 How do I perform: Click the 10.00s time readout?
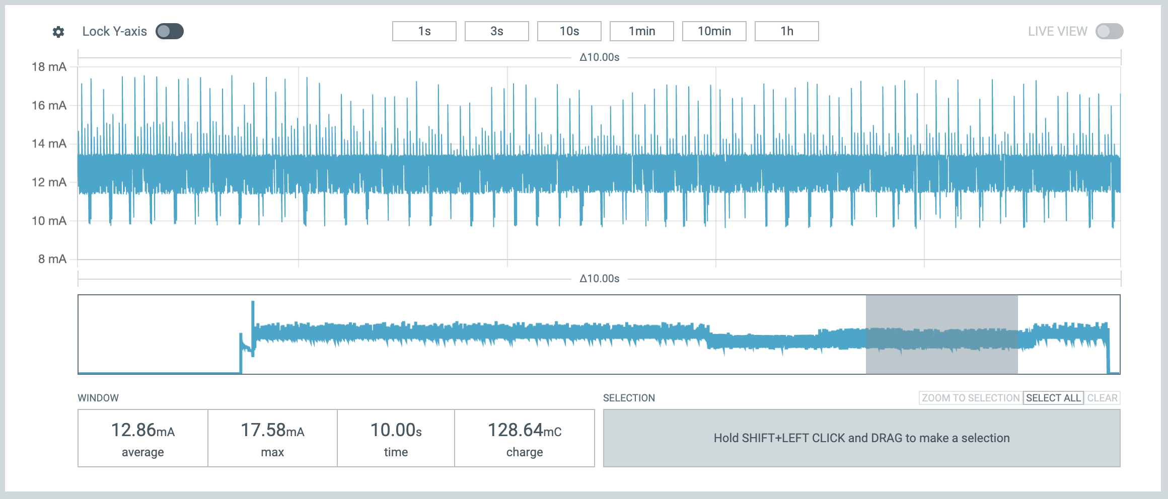point(396,438)
